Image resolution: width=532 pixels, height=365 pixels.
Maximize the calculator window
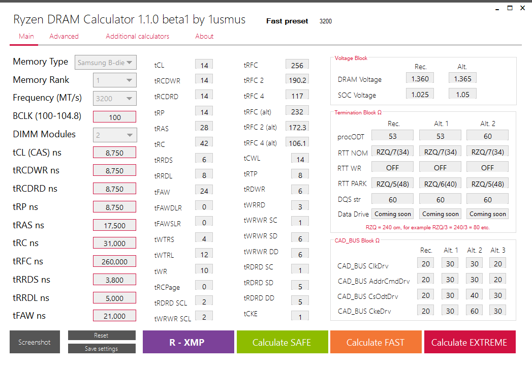pos(510,8)
